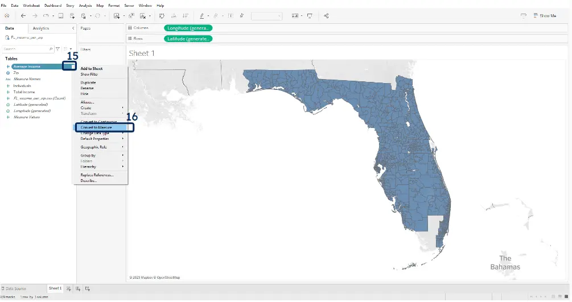Open the Analysis menu
This screenshot has width=572, height=302.
pyautogui.click(x=85, y=5)
